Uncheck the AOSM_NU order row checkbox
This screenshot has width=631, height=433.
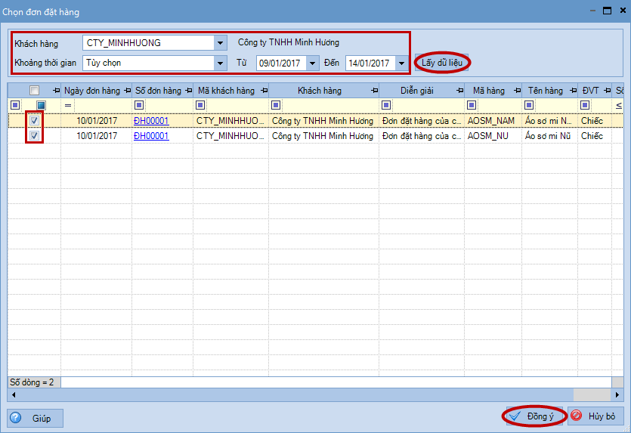(x=34, y=136)
